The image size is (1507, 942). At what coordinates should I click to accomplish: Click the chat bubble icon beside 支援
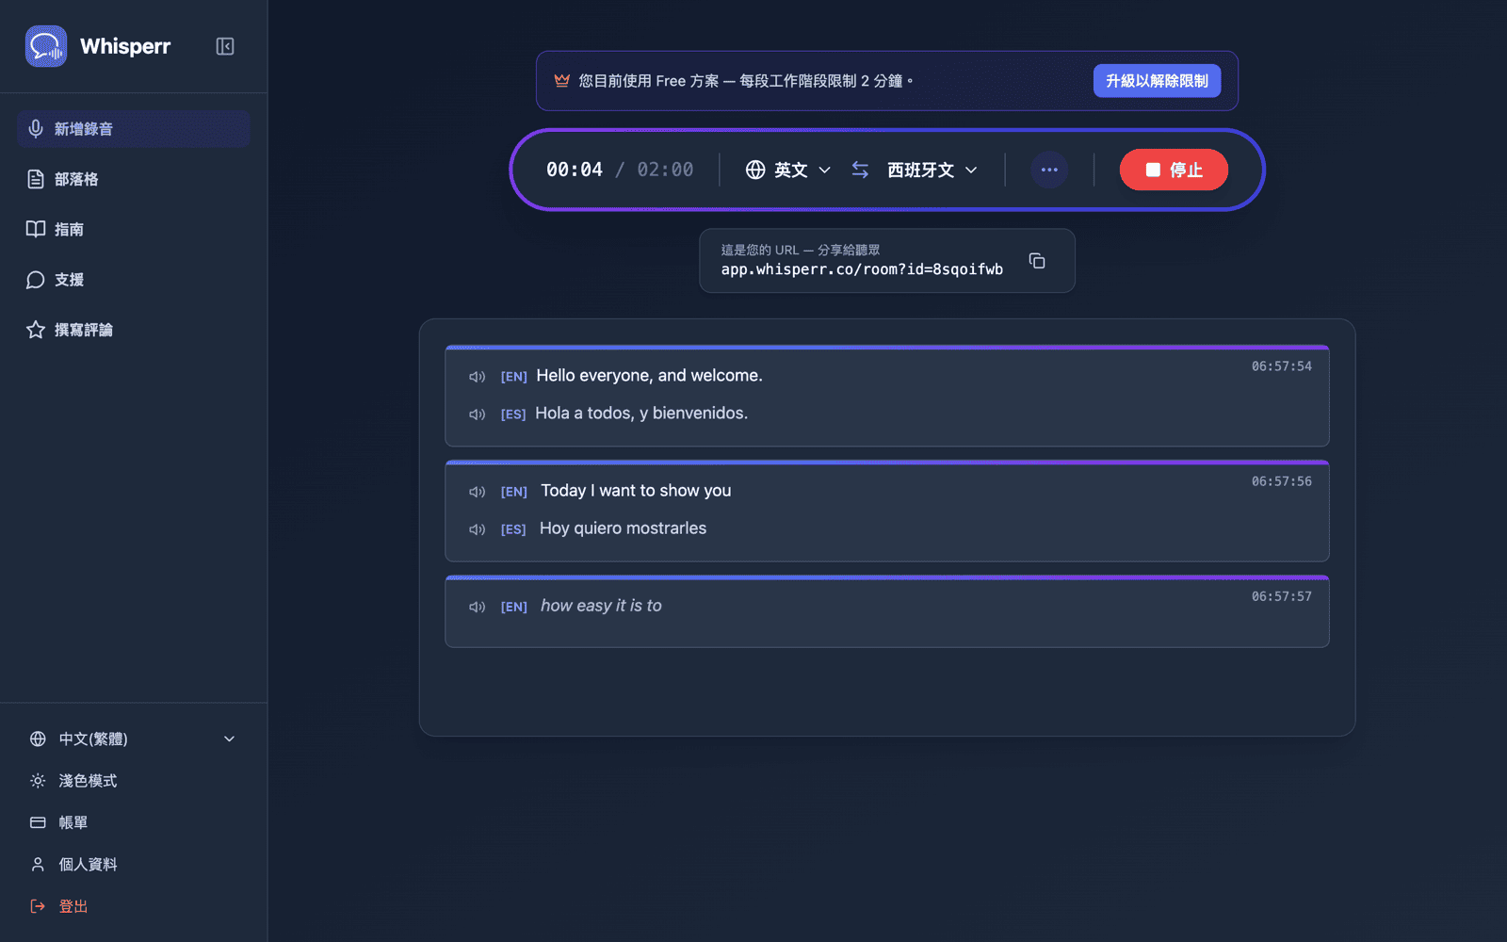(36, 280)
